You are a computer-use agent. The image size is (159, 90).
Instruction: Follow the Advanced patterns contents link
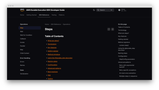(x=54, y=68)
